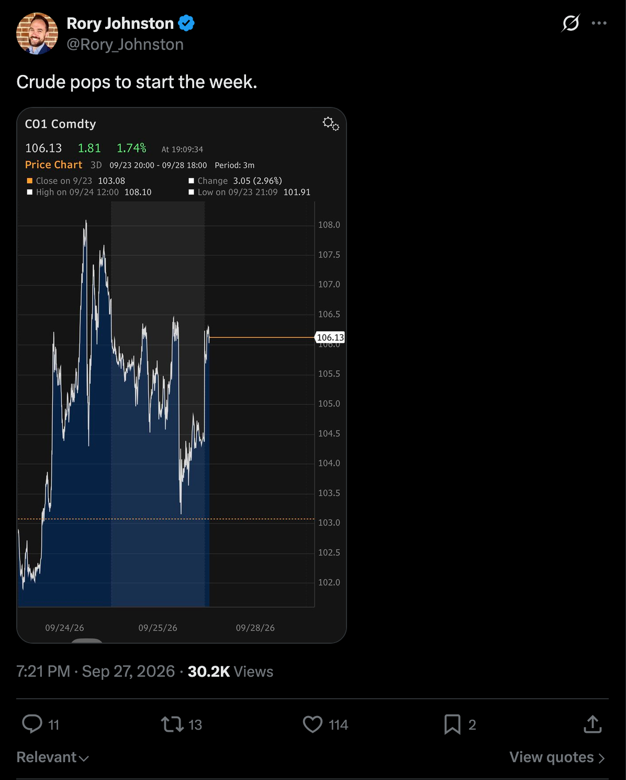Share the post via upload icon
The height and width of the screenshot is (780, 626).
593,724
